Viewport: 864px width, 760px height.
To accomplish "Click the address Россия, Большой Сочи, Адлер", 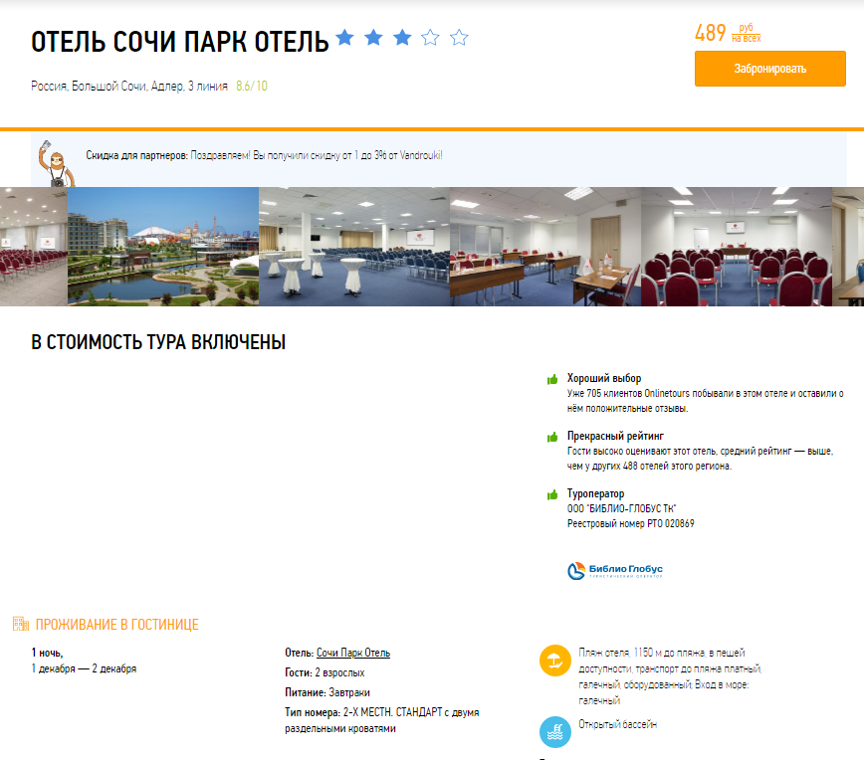I will pos(129,86).
